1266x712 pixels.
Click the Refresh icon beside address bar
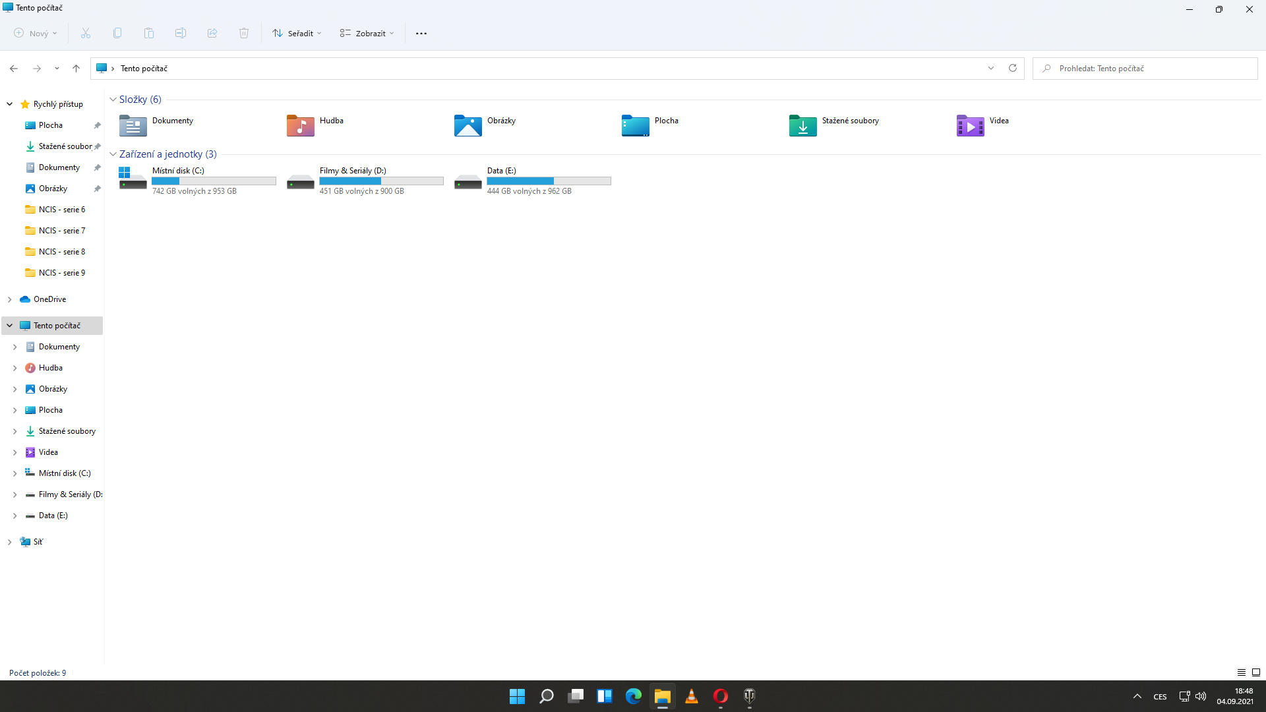pyautogui.click(x=1013, y=68)
